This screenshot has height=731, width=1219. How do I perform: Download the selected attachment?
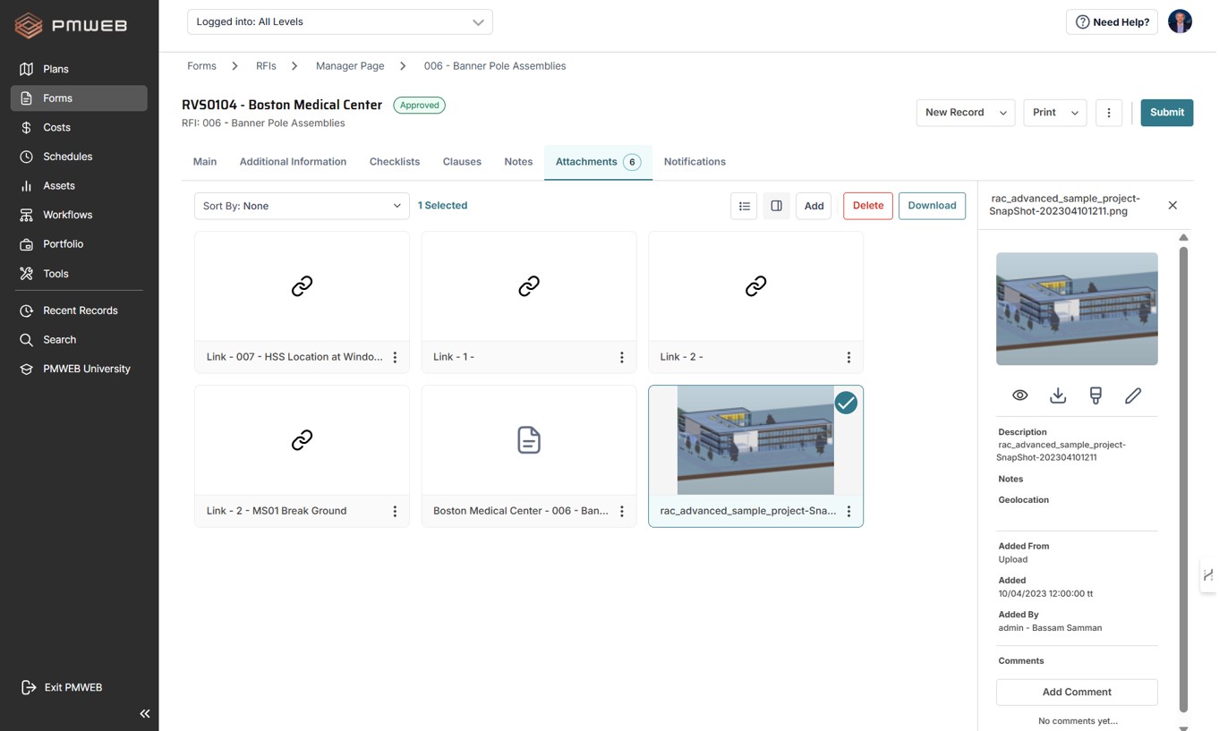coord(932,206)
